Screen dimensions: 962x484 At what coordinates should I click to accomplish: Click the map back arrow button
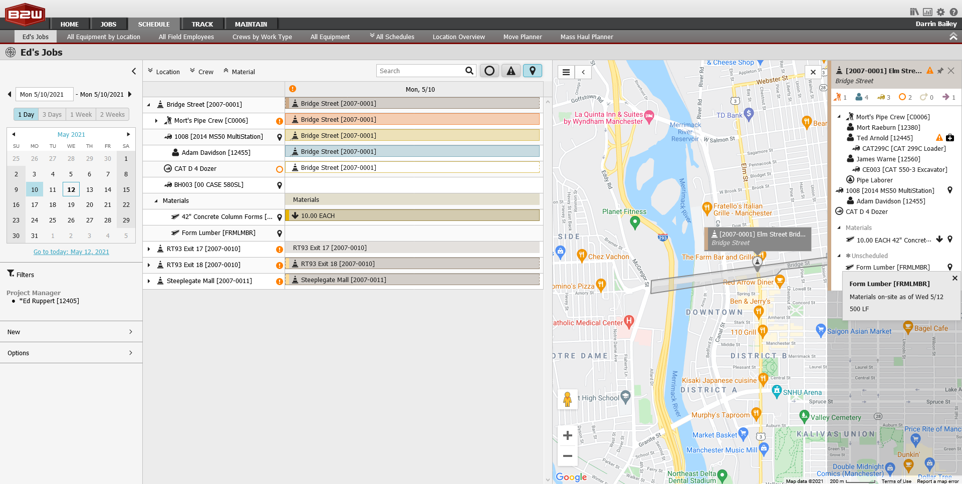pos(583,72)
